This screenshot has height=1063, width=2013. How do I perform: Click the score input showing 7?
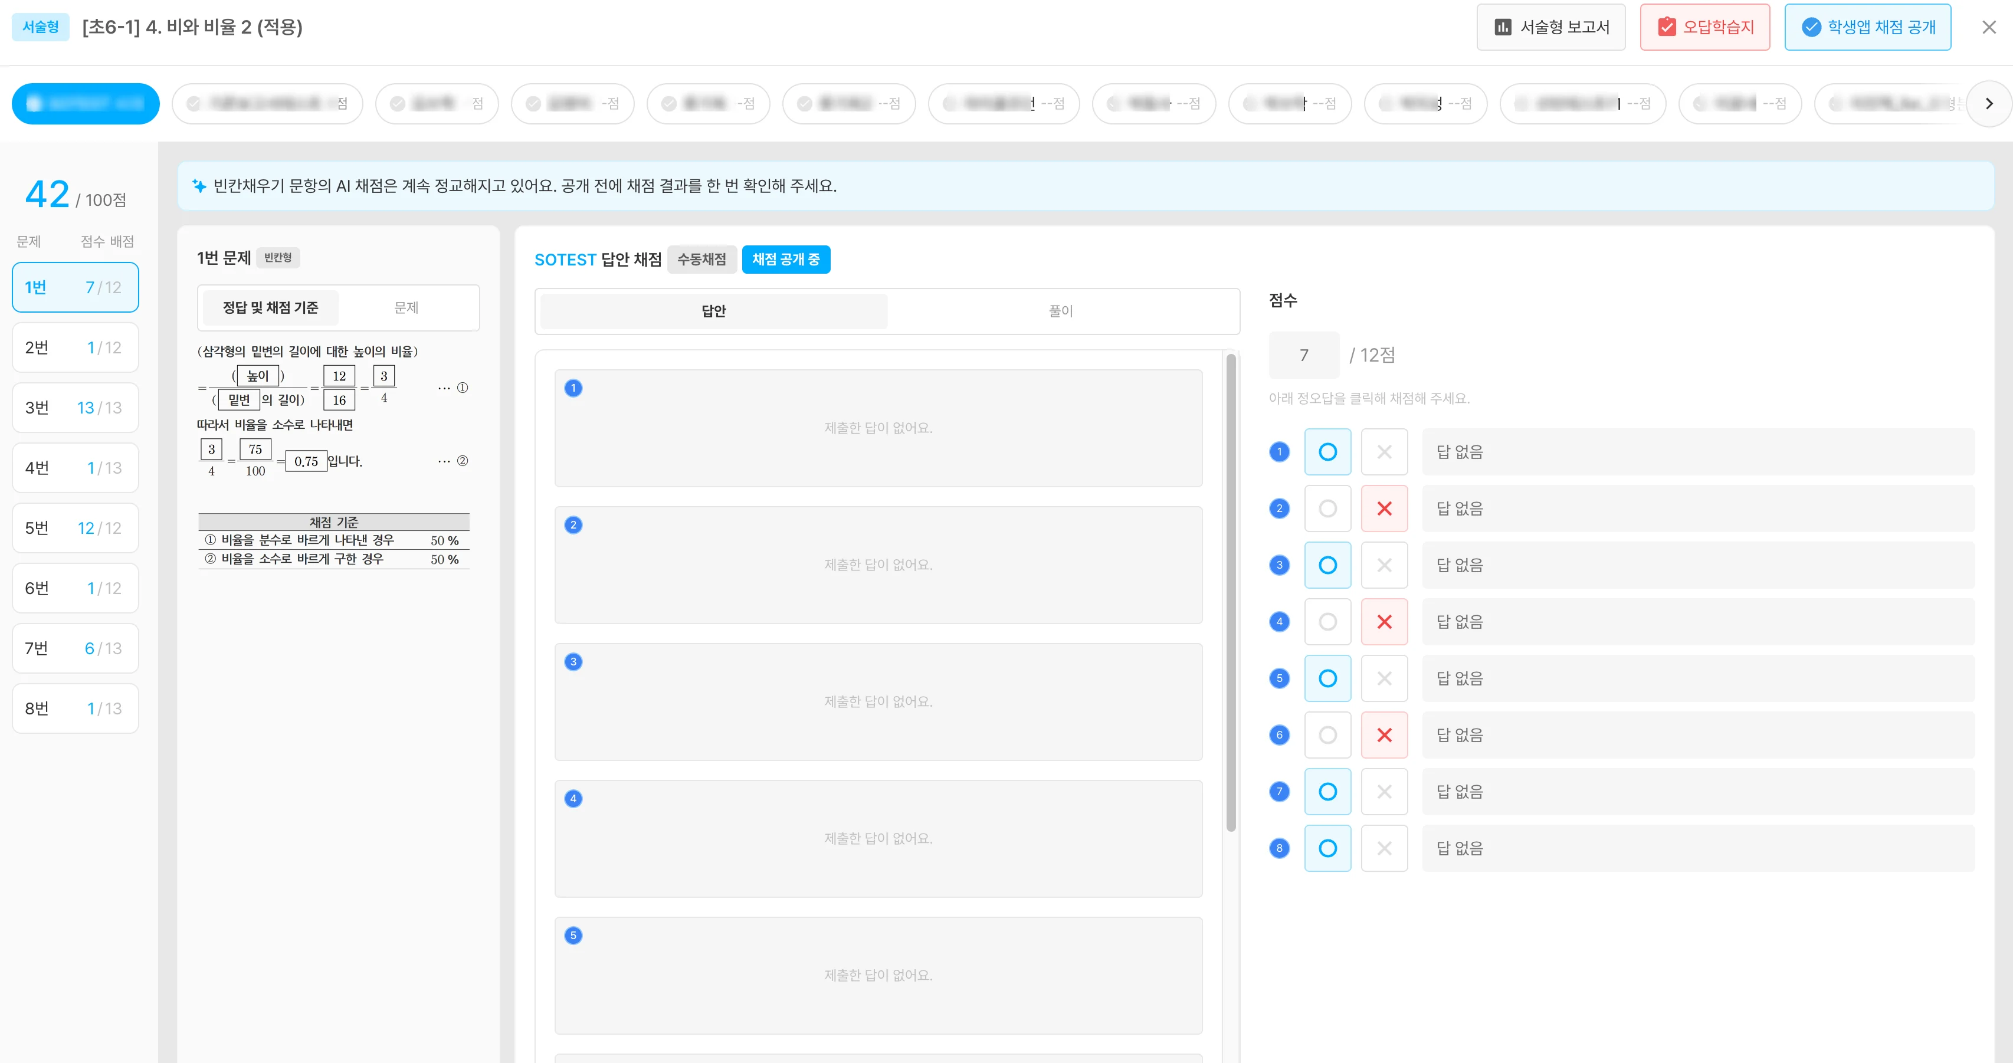(x=1303, y=356)
